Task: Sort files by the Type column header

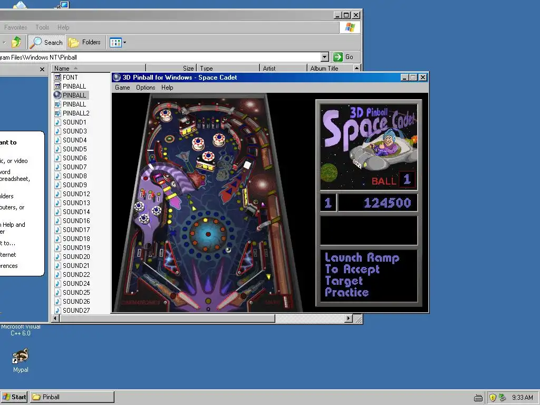Action: pos(228,68)
